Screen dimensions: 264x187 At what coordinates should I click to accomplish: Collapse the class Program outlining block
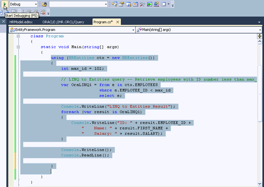tap(18, 36)
